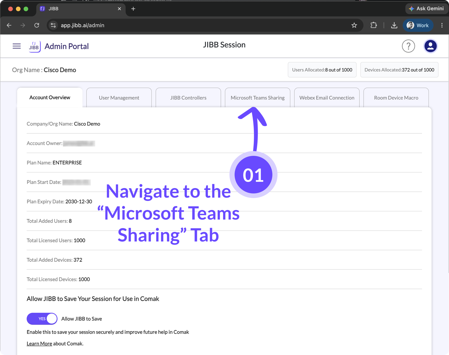Click the Users Allocated 8 out of 1000 box

[322, 70]
